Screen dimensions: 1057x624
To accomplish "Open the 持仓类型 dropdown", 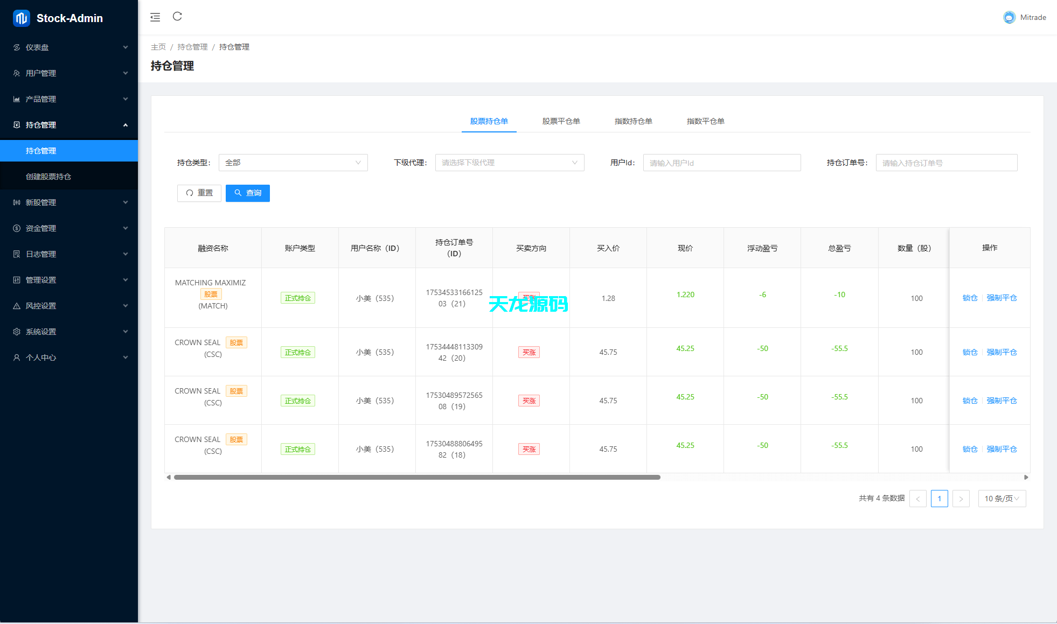I will point(293,163).
